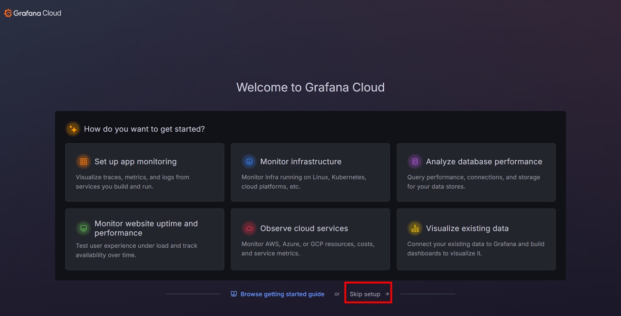
Task: Click the 'Connect your existing data to Grafana' description
Action: 475,249
